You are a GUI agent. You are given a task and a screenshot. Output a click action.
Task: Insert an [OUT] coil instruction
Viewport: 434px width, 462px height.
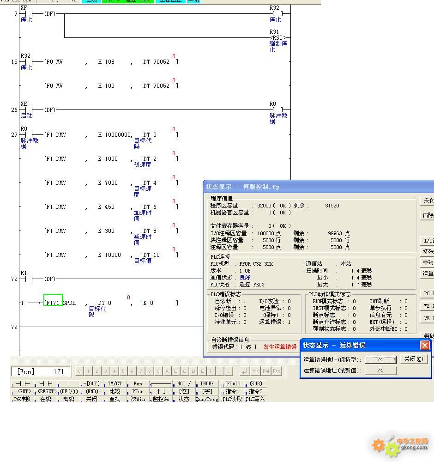(91, 383)
